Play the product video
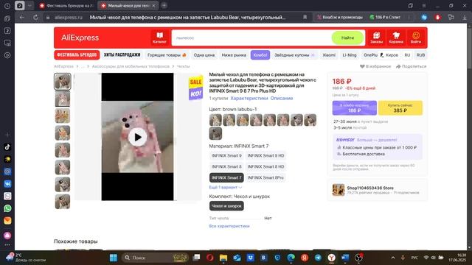Viewport: 472px width, 265px height. [x=138, y=137]
